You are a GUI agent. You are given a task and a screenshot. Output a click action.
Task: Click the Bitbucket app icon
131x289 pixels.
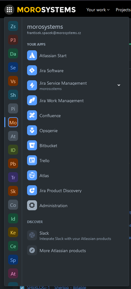(x=32, y=145)
